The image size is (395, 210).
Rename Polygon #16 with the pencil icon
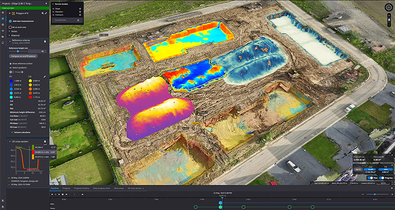[x=46, y=13]
